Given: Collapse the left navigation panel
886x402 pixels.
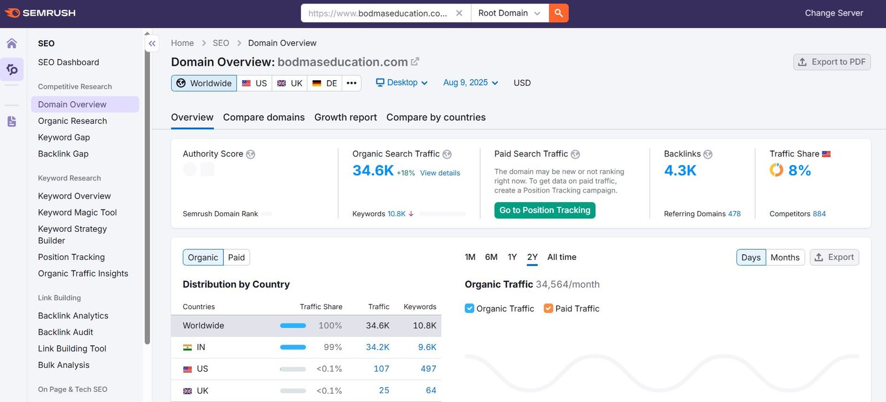Looking at the screenshot, I should coord(152,43).
